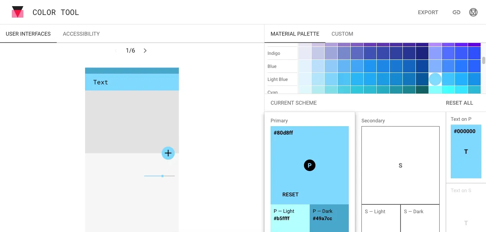
Task: Click the previous preview chevron
Action: tap(116, 50)
